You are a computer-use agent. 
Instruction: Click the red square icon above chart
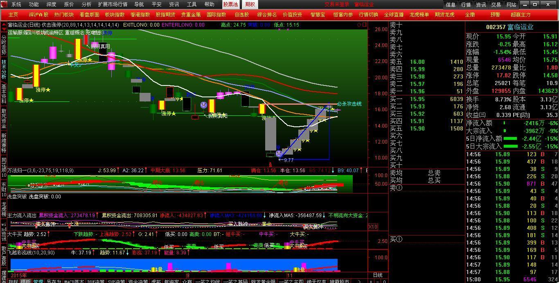[365, 25]
